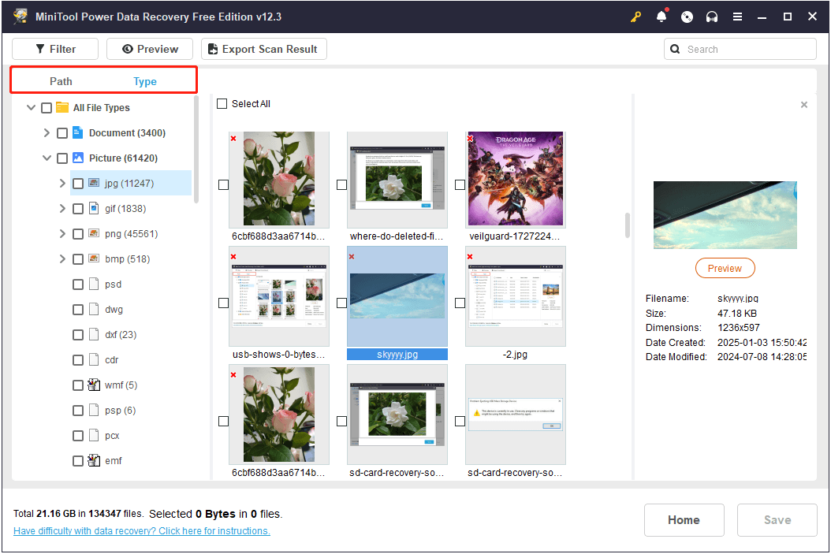Expand the gif (1838) node
Screen dimensions: 831x554
point(62,209)
